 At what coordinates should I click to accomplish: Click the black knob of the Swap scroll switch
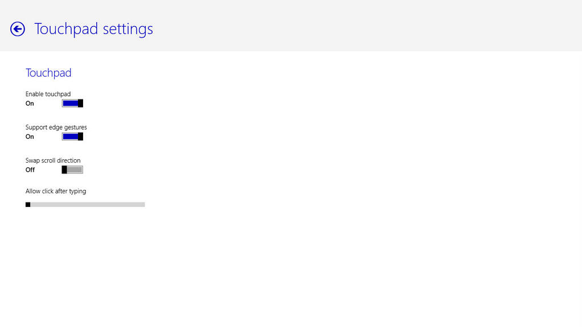point(64,170)
